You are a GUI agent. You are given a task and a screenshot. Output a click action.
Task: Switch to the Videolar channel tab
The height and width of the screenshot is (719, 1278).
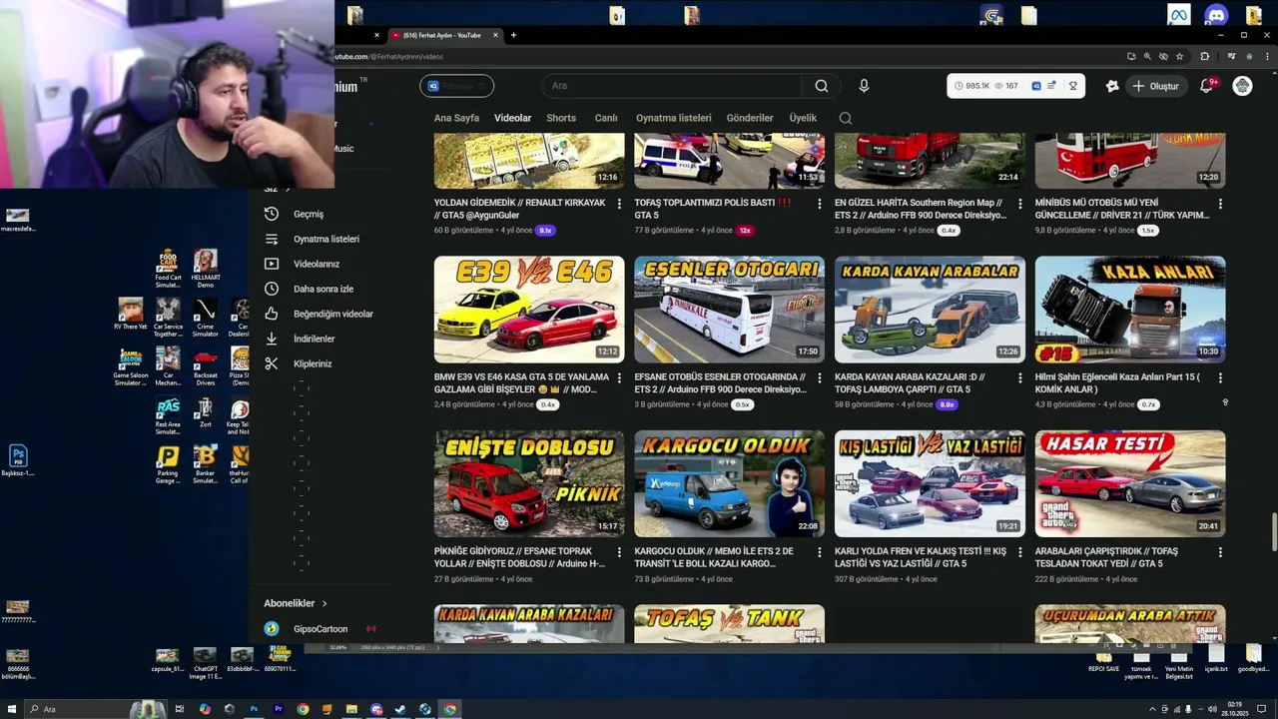pos(513,118)
